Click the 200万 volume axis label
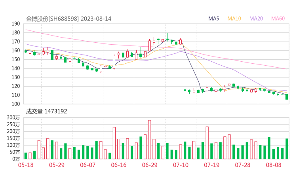 pos(13,131)
